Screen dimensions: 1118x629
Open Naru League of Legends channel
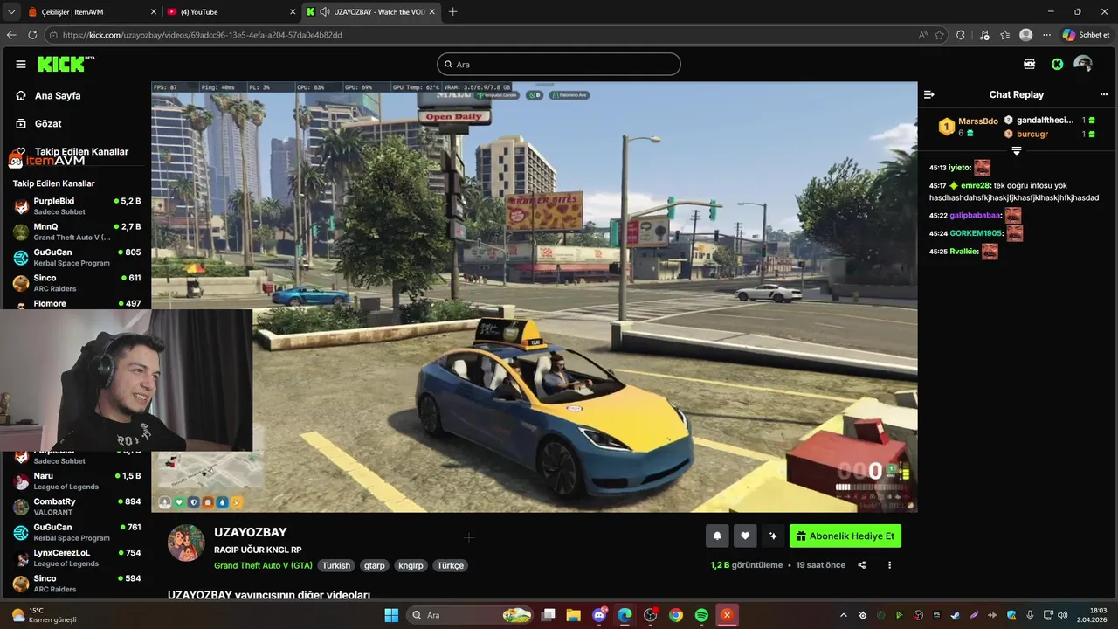click(77, 481)
